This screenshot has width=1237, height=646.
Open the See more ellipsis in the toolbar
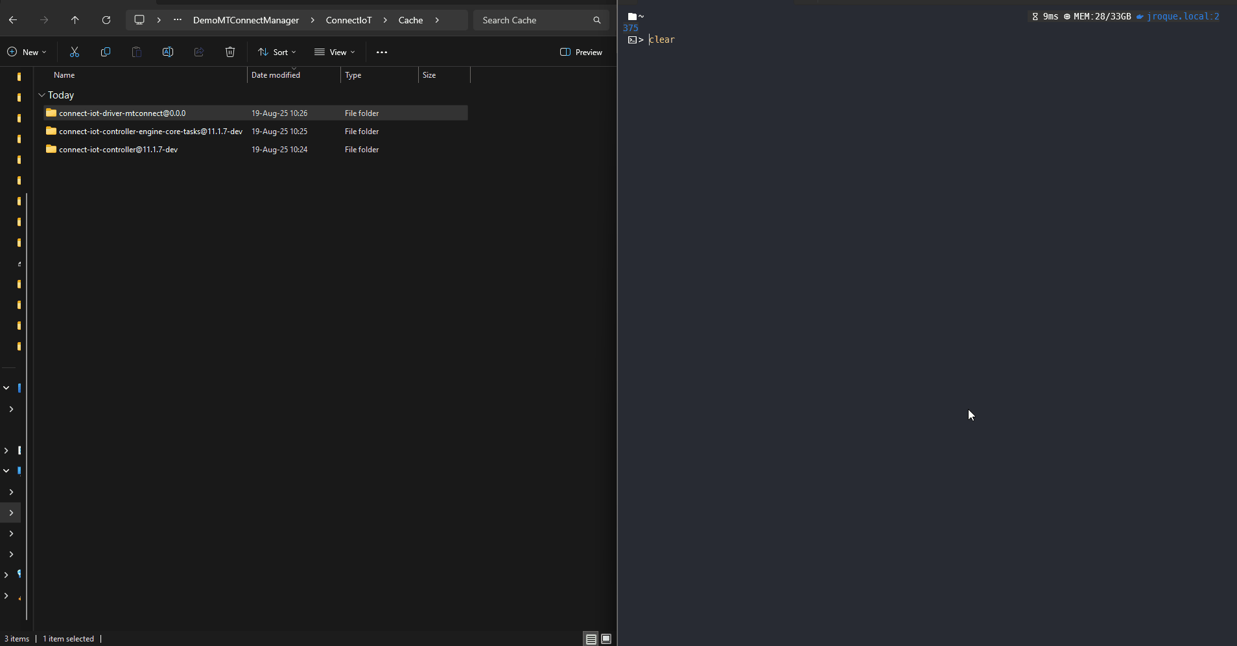click(382, 52)
